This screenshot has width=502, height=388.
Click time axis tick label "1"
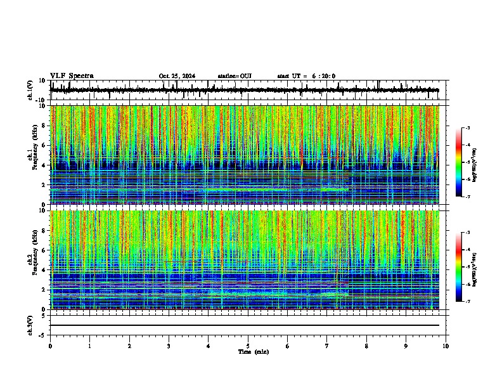click(89, 346)
